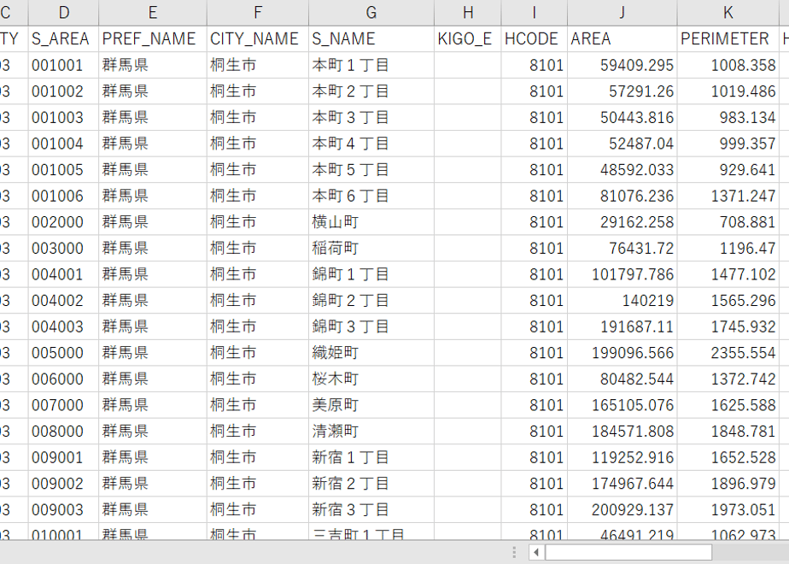Screen dimensions: 789x564
Task: Select cell 美原町
Action: [x=371, y=405]
